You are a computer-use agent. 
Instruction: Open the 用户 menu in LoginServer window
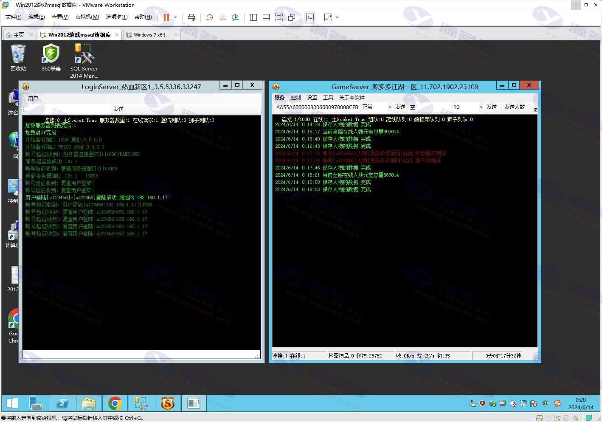click(x=33, y=98)
